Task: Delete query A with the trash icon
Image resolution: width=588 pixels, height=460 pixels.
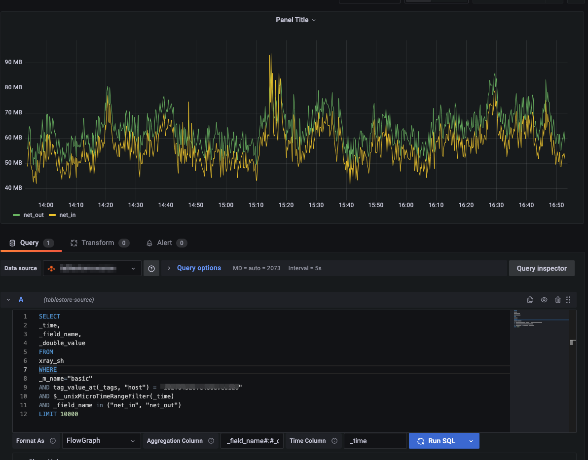Action: [557, 299]
